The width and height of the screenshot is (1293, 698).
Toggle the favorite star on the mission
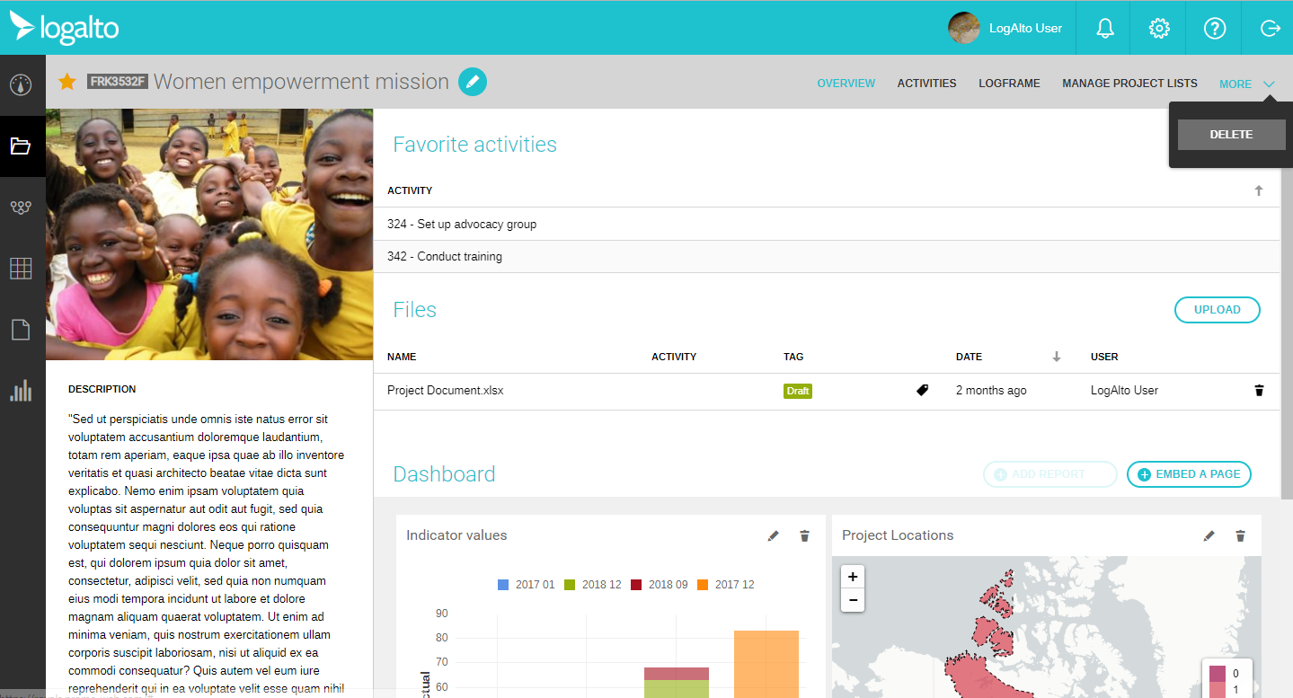66,82
